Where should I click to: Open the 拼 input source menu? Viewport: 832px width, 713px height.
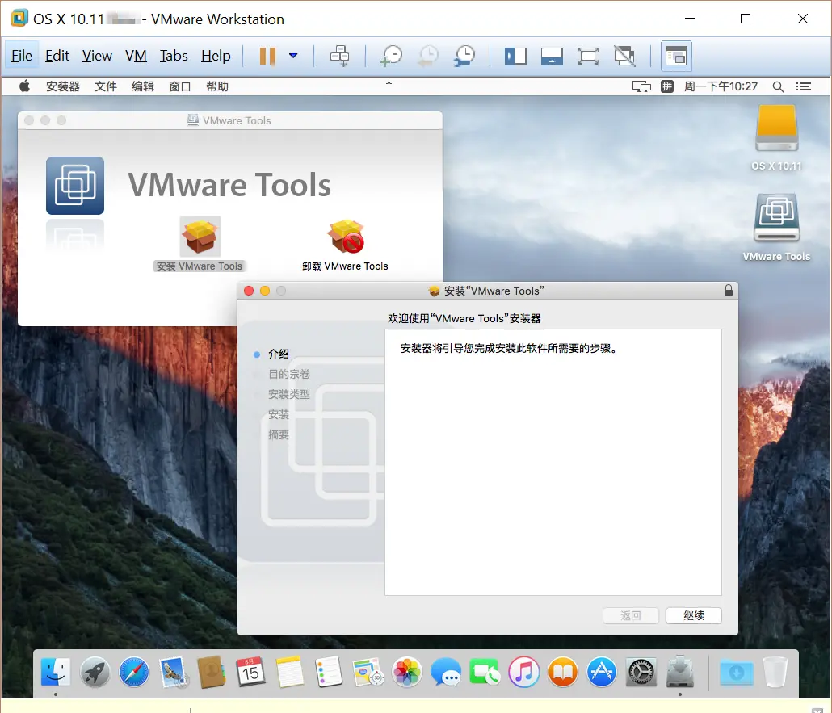point(667,86)
